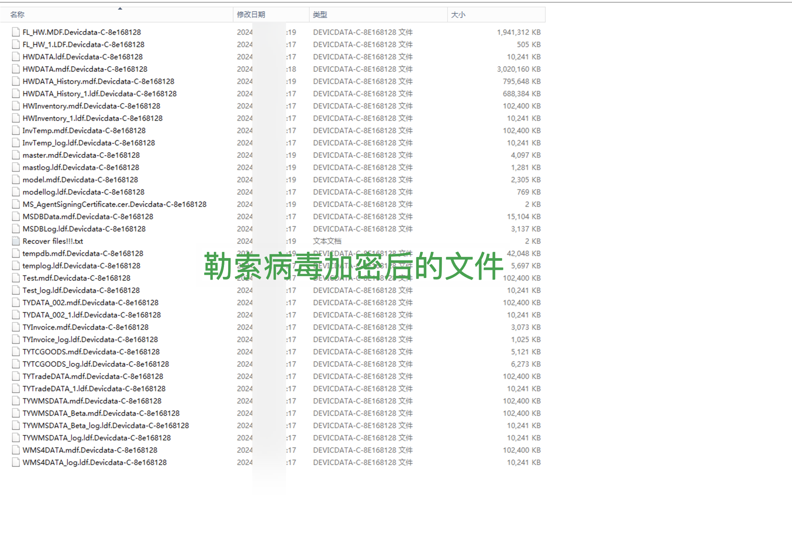Click the InvTemp_log.ldf.Devicdata-C-8e168128 file icon
The width and height of the screenshot is (792, 544).
click(x=16, y=143)
